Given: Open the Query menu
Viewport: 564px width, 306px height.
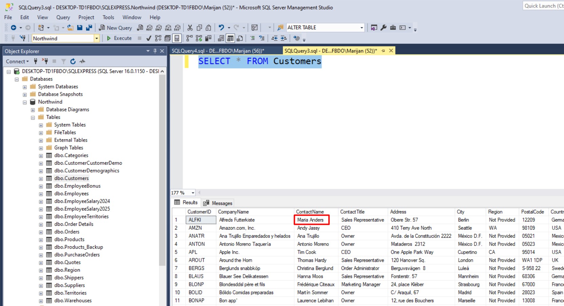Looking at the screenshot, I should point(63,17).
